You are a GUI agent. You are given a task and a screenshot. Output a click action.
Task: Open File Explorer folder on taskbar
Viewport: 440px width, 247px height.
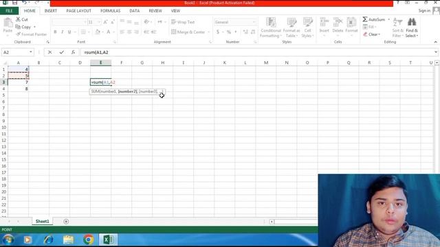coord(69,240)
